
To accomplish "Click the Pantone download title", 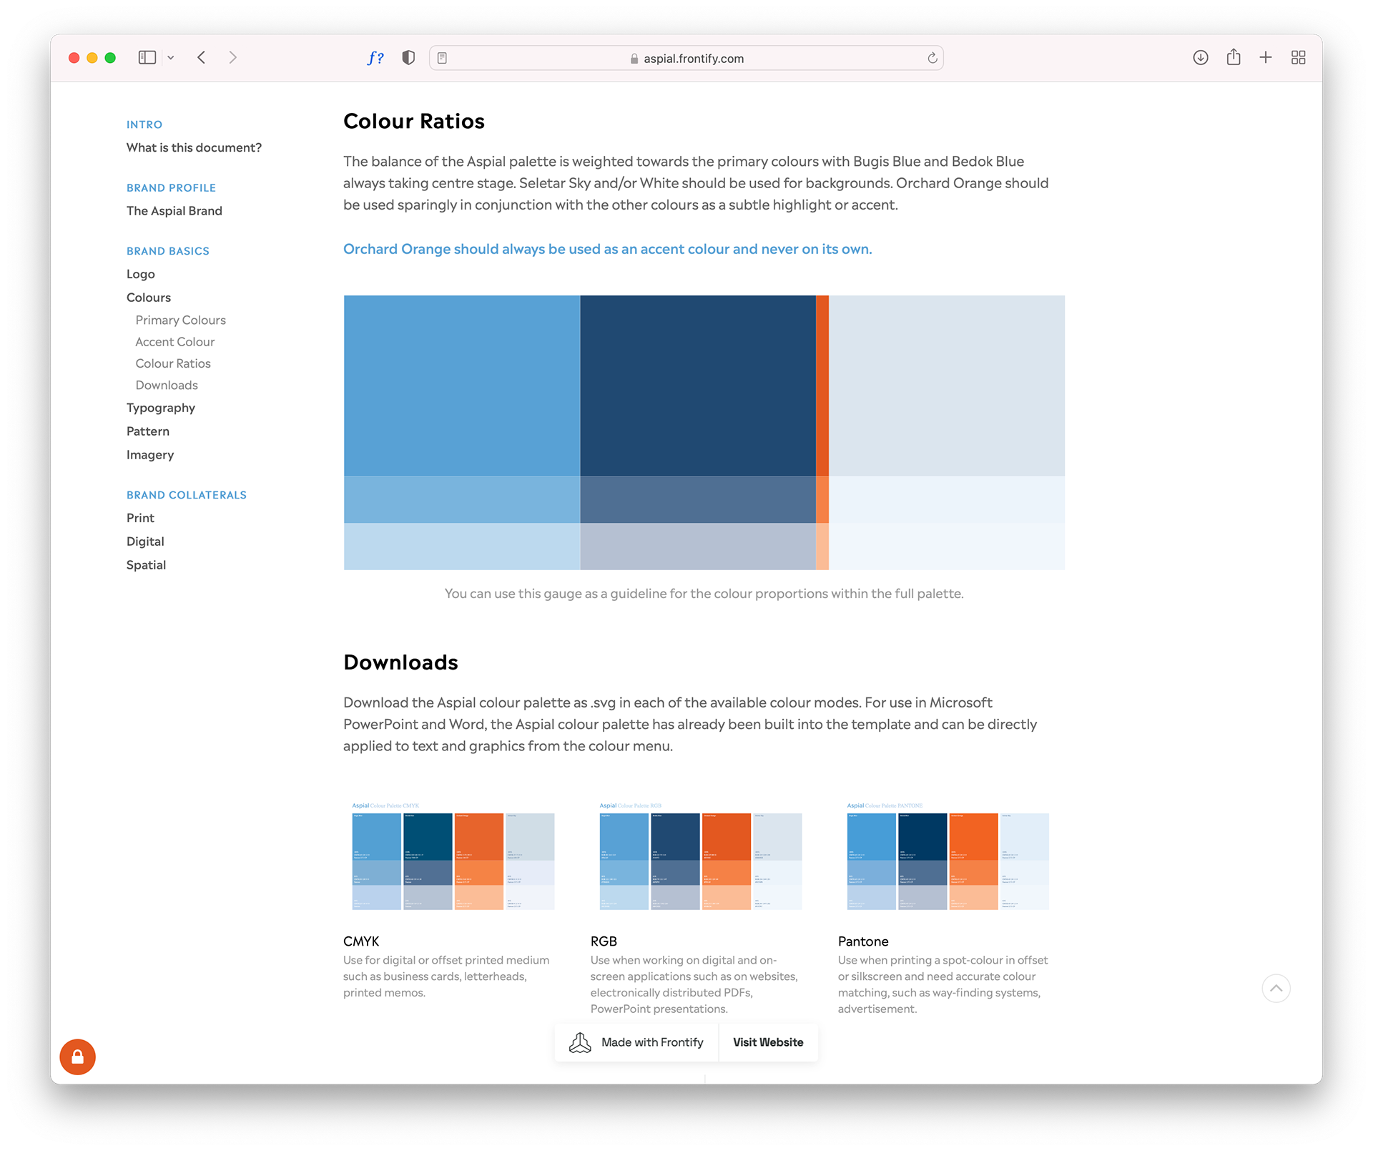I will point(863,941).
